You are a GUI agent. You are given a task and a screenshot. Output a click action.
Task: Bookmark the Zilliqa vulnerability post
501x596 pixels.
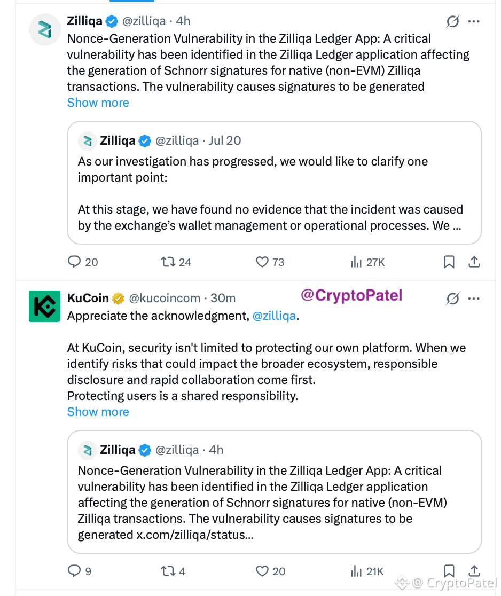pos(449,262)
